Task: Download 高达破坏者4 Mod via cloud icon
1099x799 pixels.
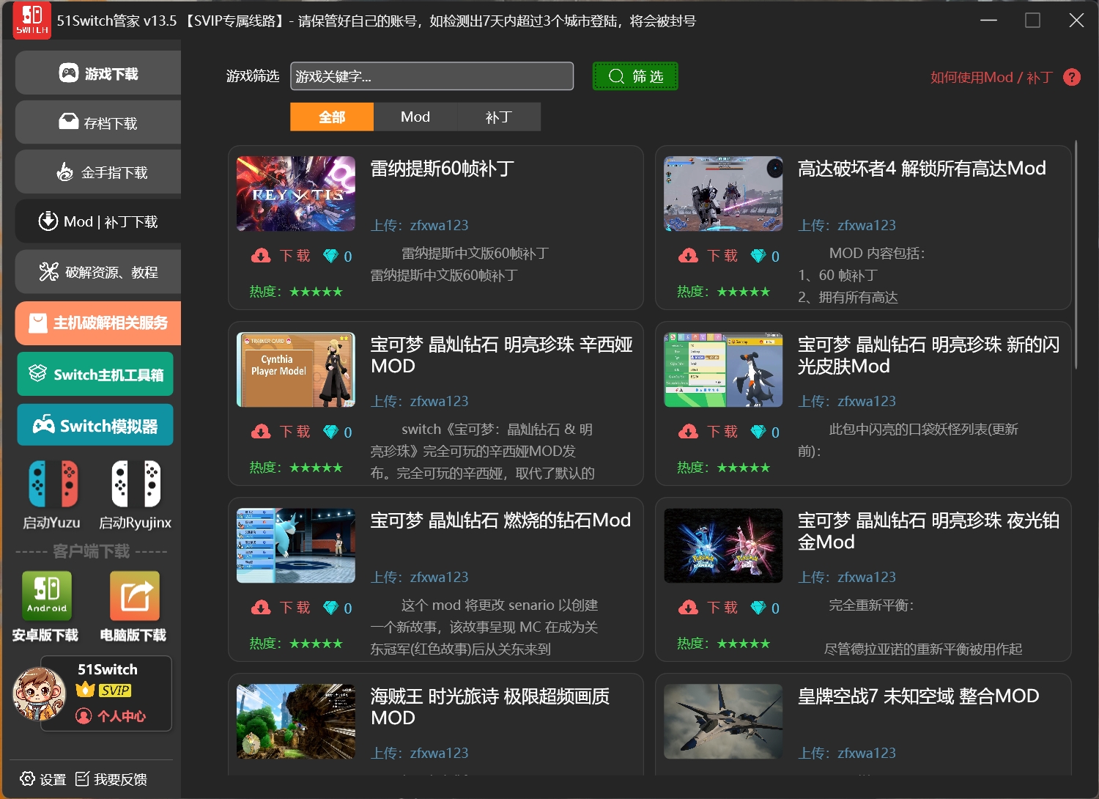Action: point(688,256)
